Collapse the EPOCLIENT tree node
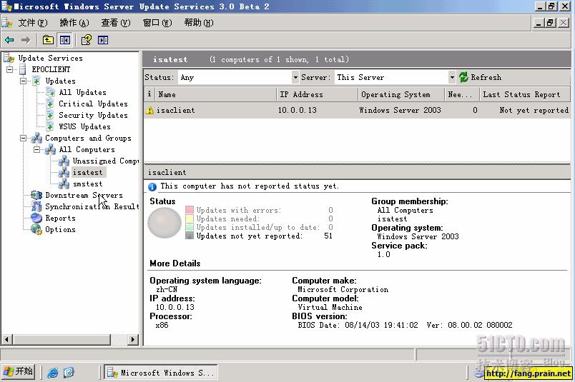Screen dimensions: 575x382 point(9,69)
